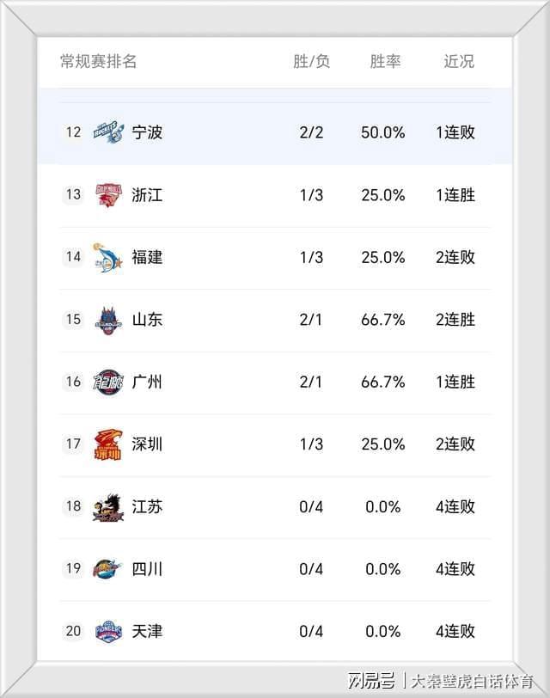Open the 广州 team name link
550x698 pixels.
147,382
